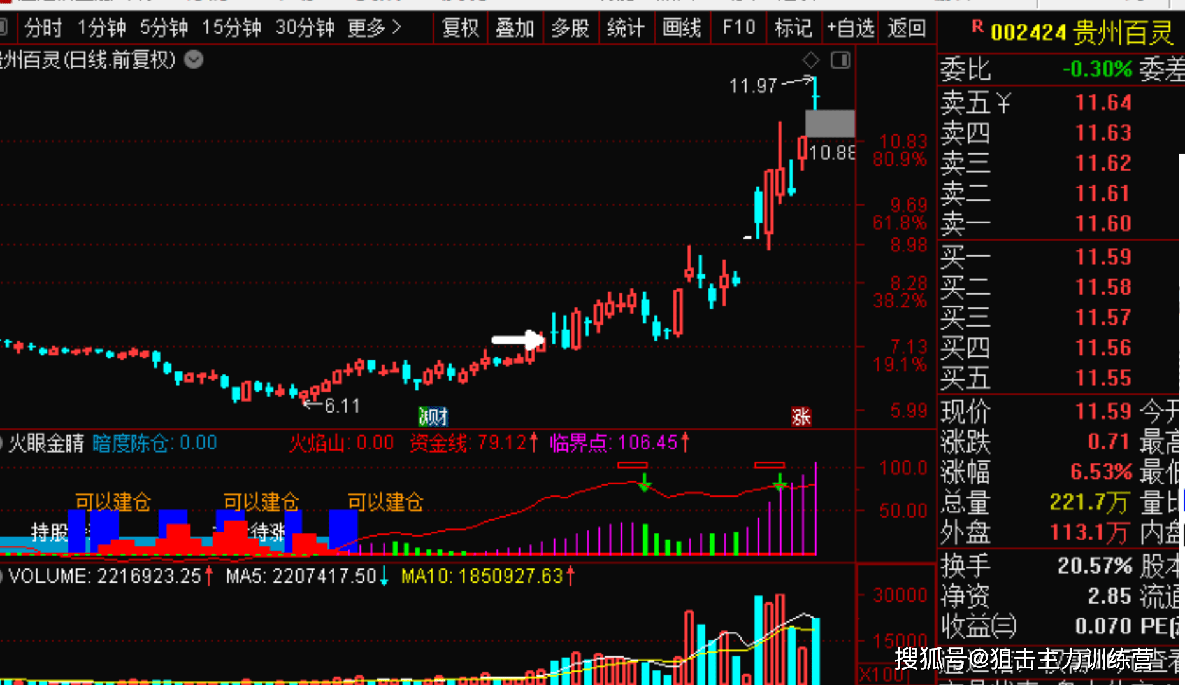Viewport: 1185px width, 685px height.
Task: Open the 统计 statistics tool
Action: pos(626,28)
